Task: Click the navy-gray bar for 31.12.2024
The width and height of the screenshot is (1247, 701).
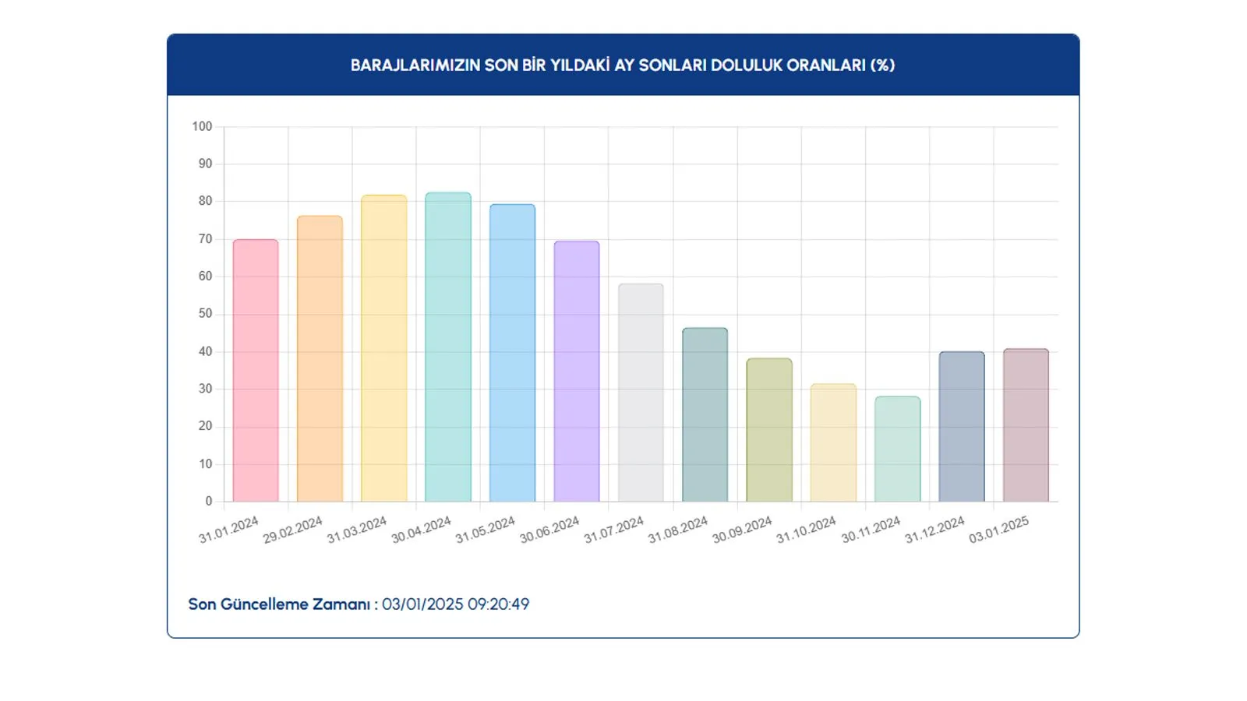Action: pyautogui.click(x=962, y=427)
